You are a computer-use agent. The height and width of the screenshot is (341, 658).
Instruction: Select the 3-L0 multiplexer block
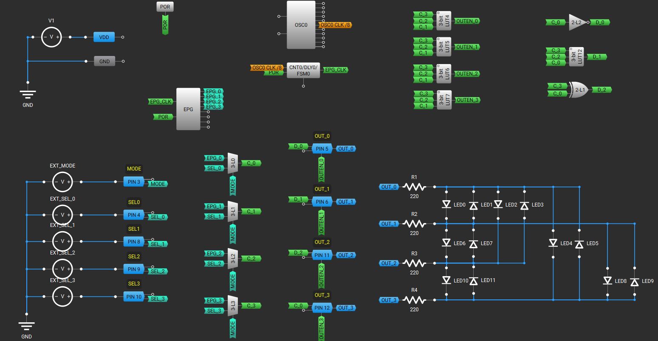232,163
